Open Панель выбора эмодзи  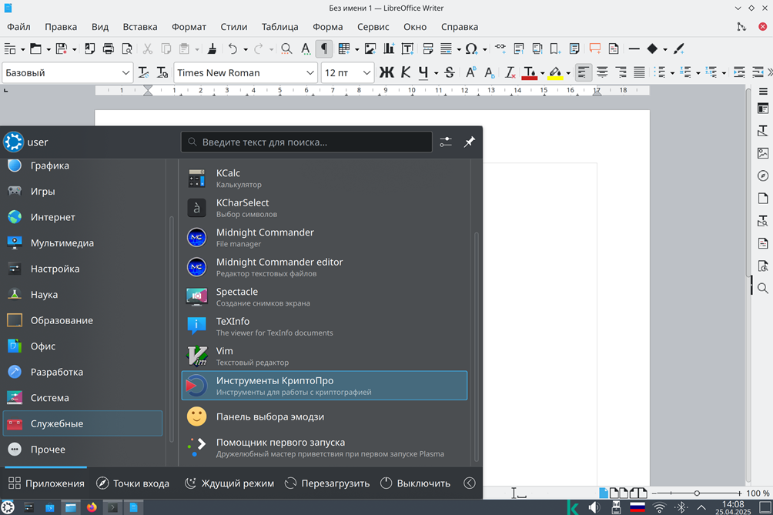tap(324, 416)
